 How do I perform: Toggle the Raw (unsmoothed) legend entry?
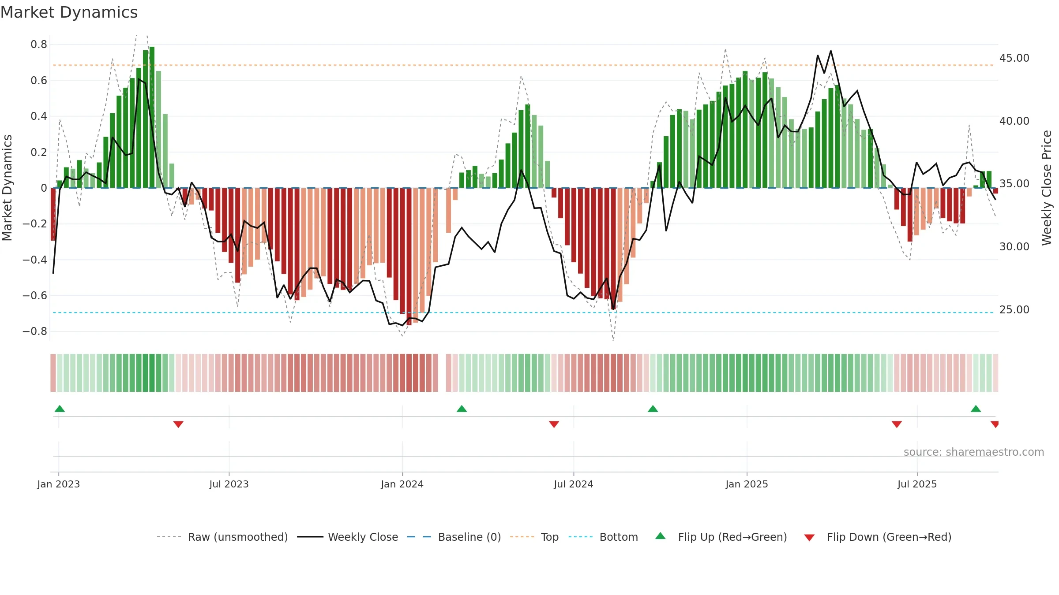[222, 537]
